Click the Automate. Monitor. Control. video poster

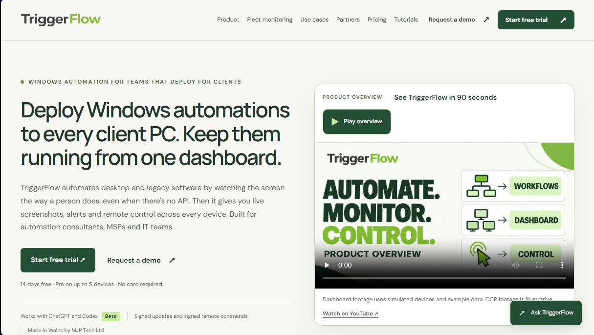(444, 215)
